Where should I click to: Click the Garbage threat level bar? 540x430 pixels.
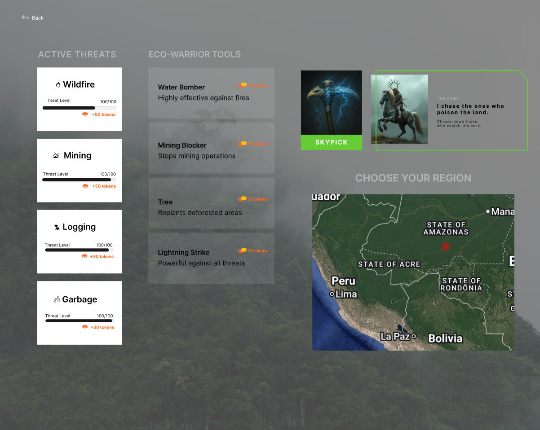[79, 321]
